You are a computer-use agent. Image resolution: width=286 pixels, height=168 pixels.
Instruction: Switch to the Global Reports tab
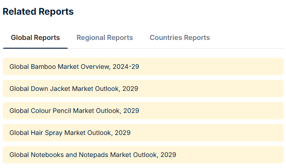35,38
